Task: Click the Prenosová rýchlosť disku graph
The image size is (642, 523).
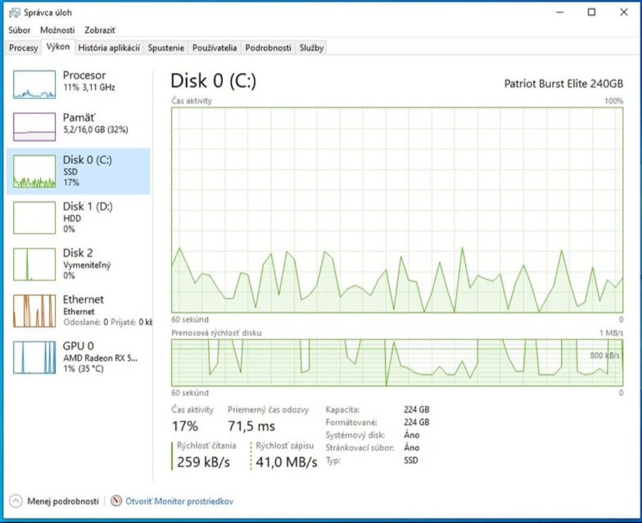Action: tap(396, 362)
